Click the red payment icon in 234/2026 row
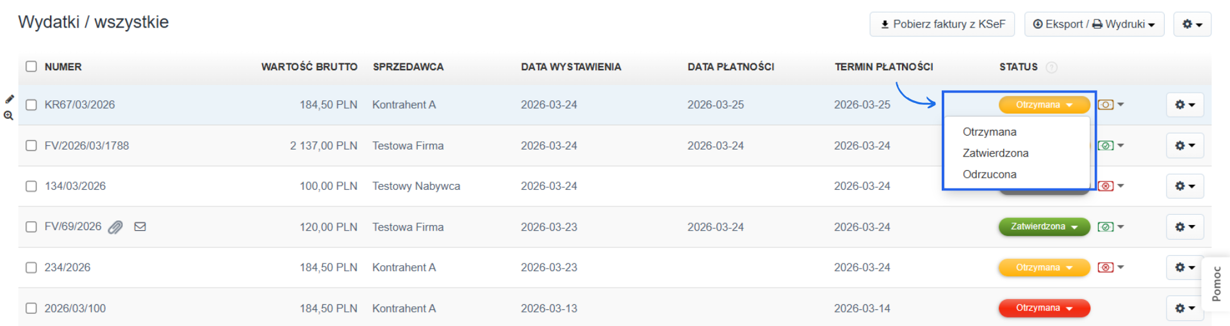 1106,267
